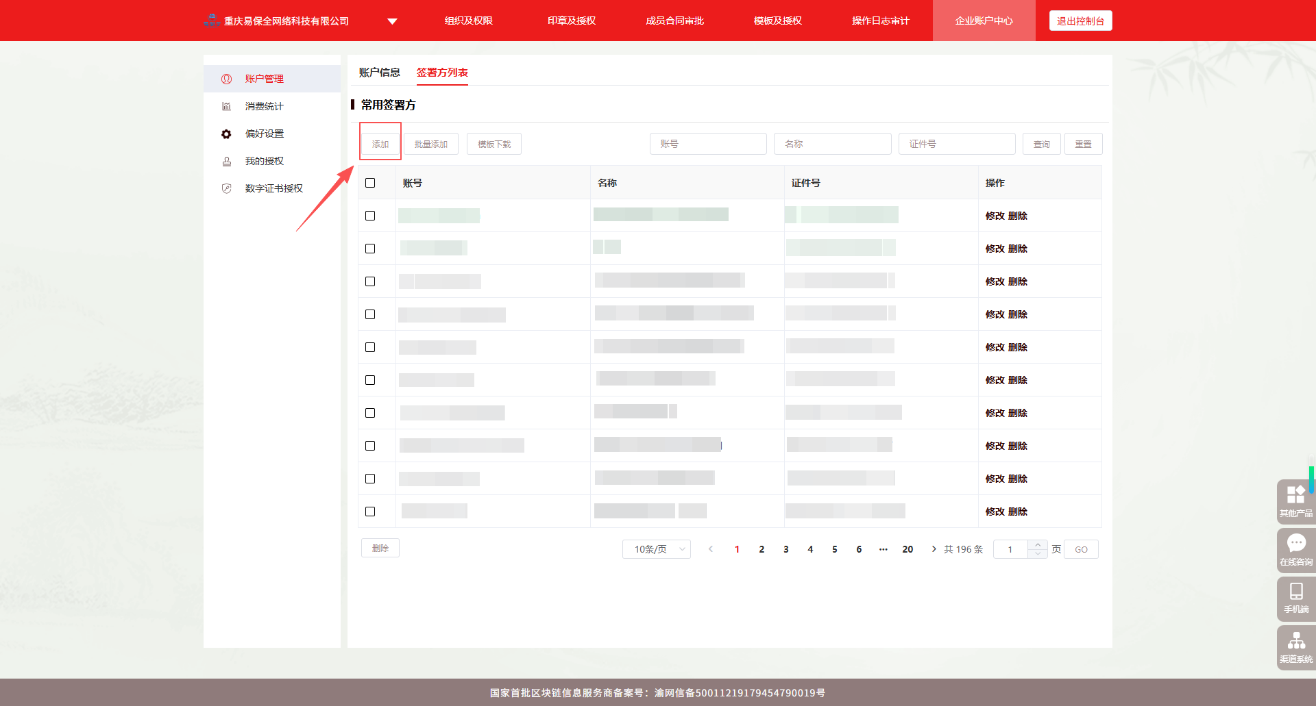The height and width of the screenshot is (706, 1316).
Task: Click 退出控制台 button
Action: (1080, 21)
